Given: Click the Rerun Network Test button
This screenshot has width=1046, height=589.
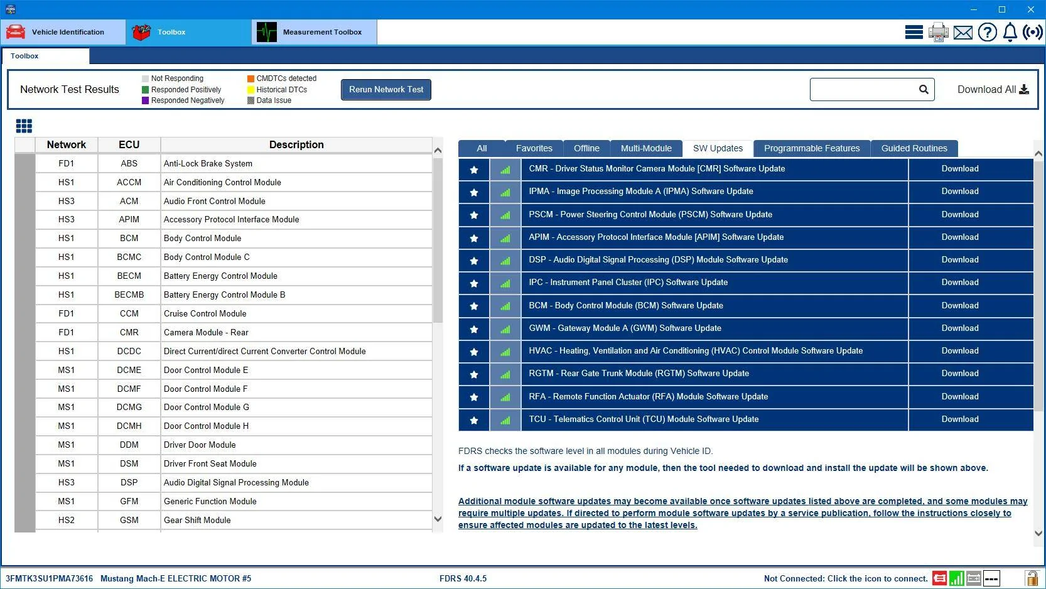Looking at the screenshot, I should [x=386, y=90].
